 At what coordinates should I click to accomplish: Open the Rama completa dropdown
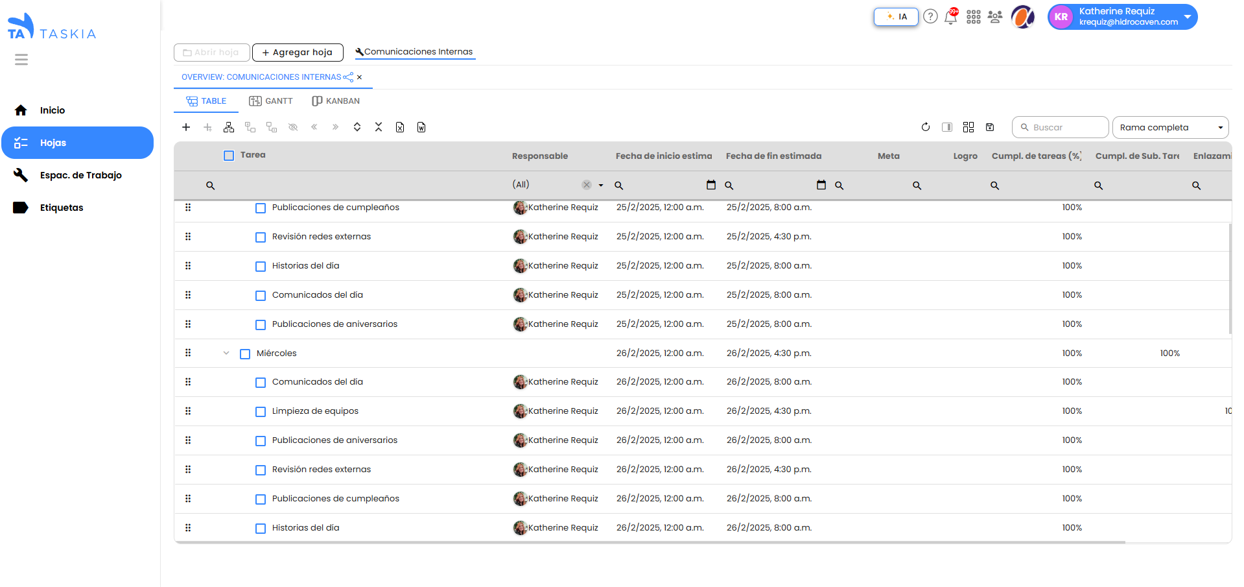1170,128
